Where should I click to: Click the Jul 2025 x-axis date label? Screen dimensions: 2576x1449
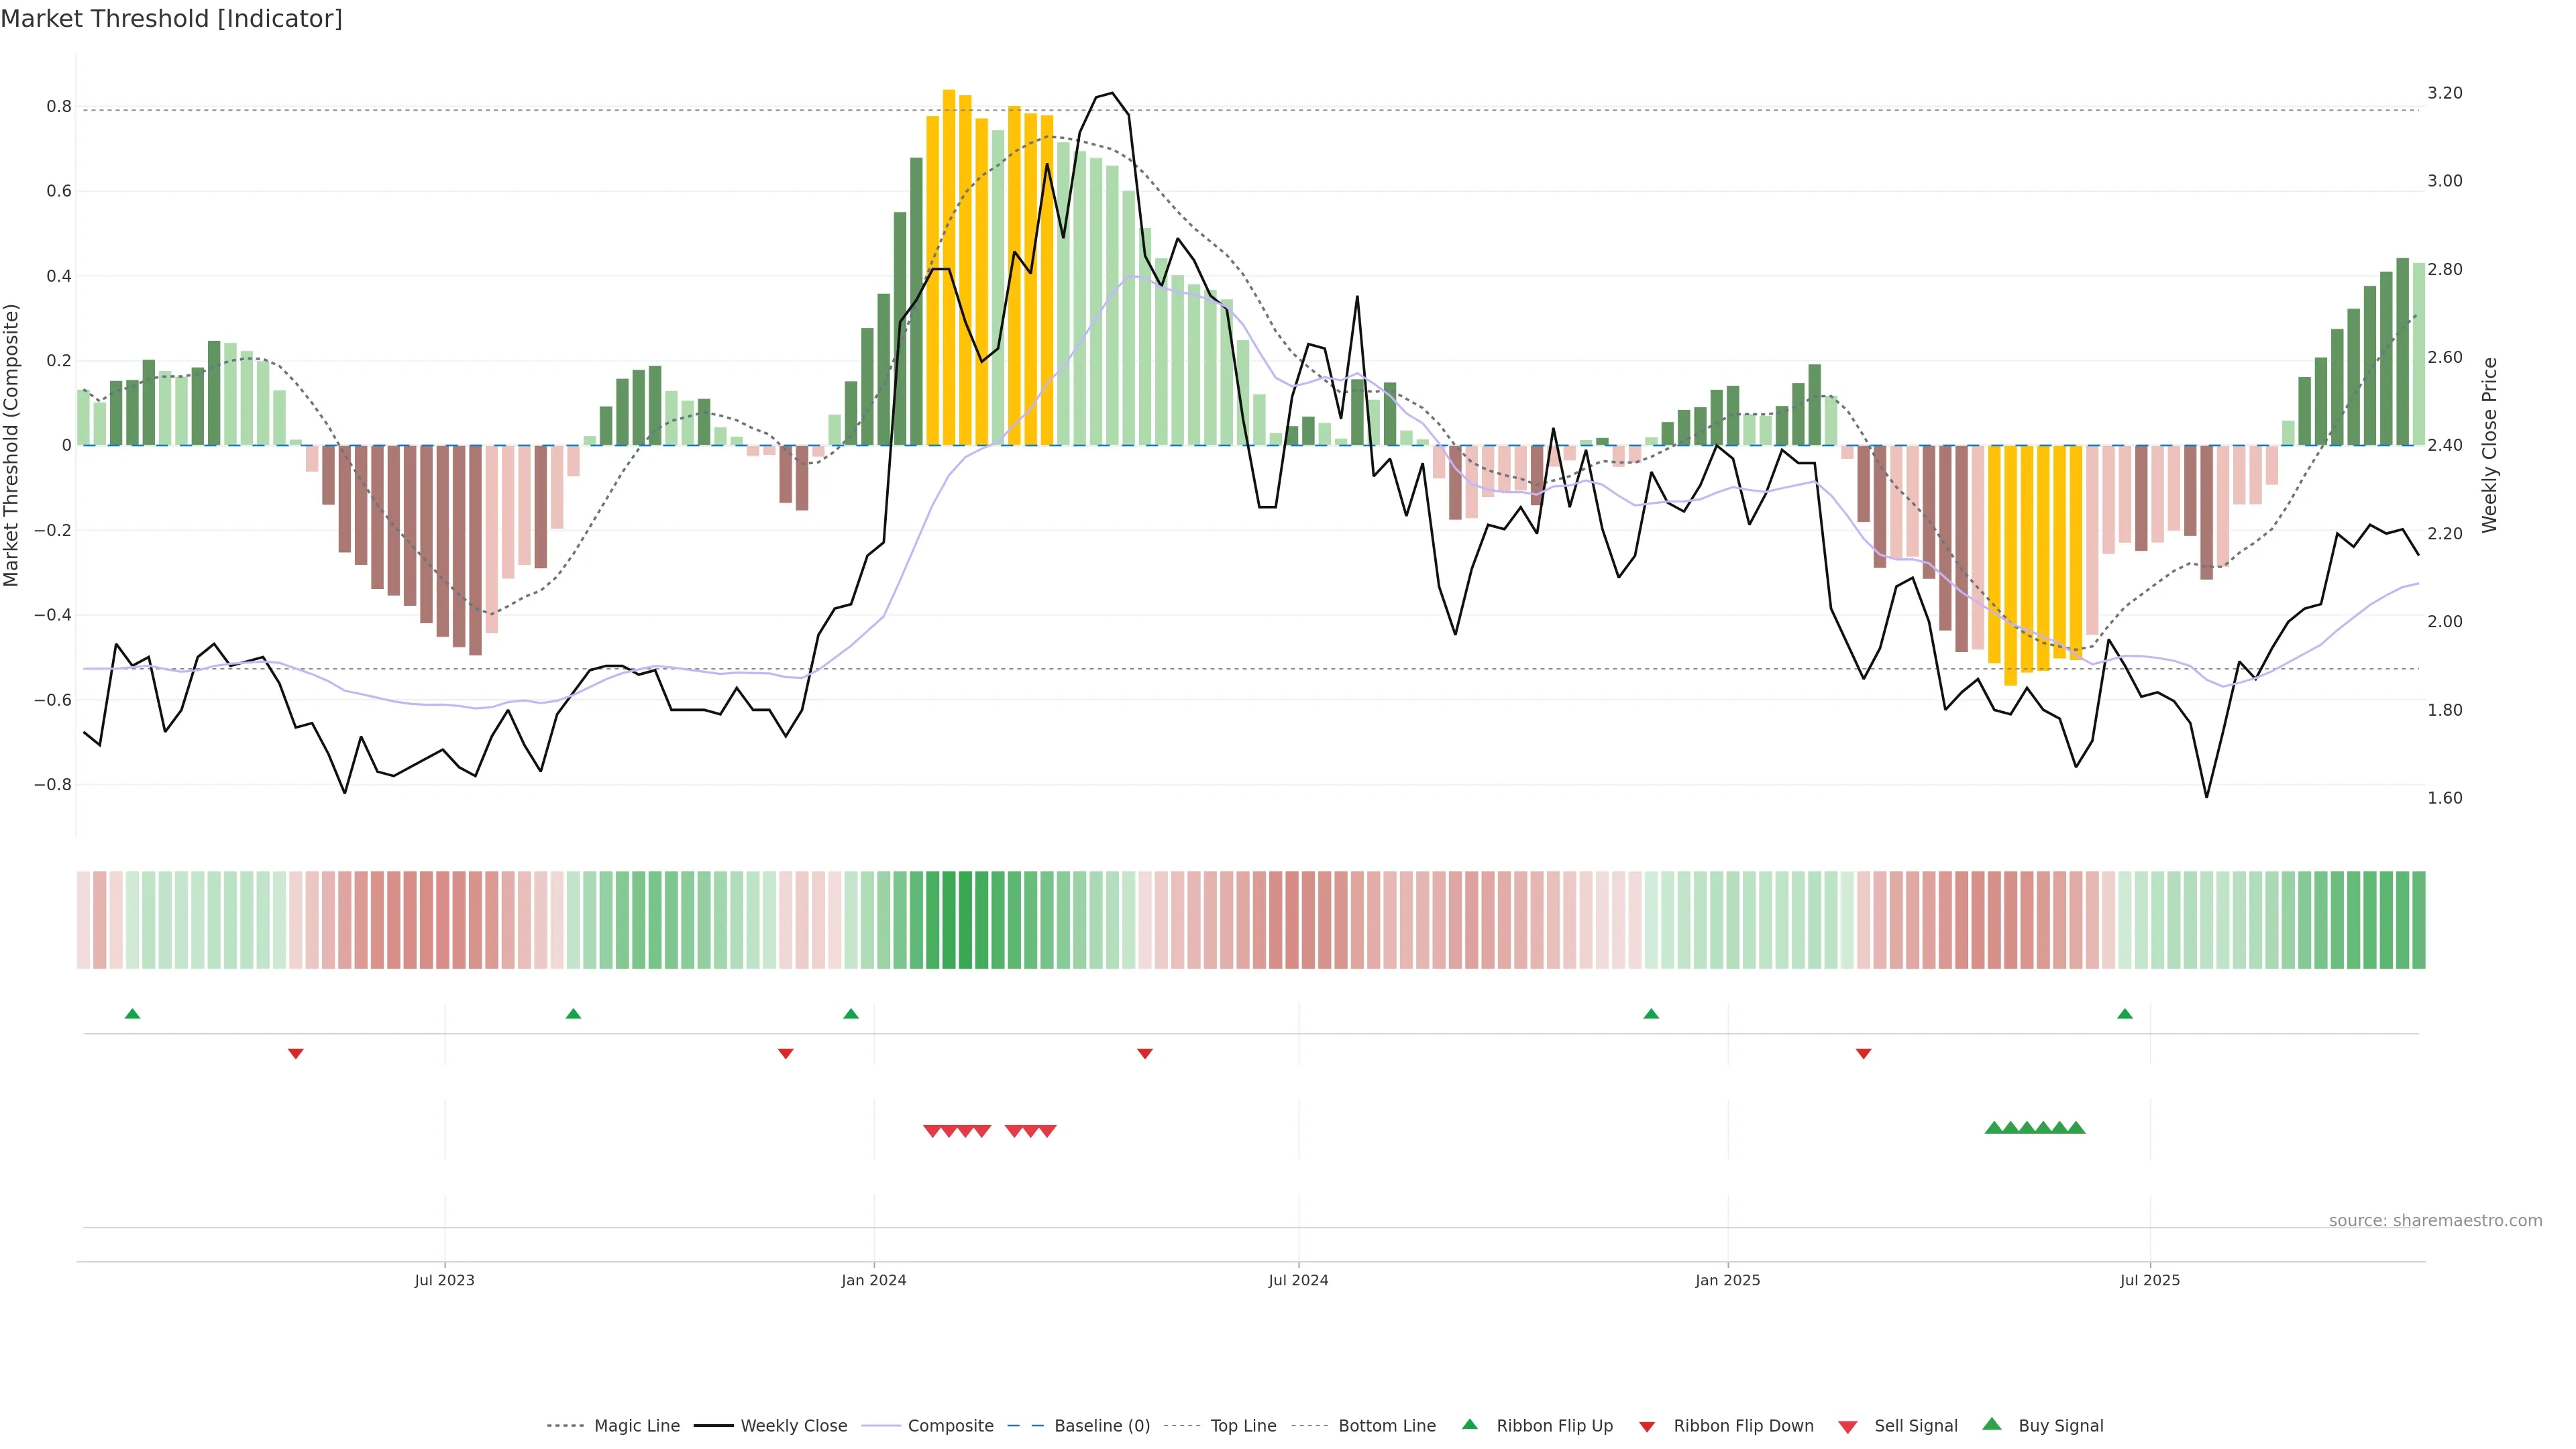tap(2150, 1280)
